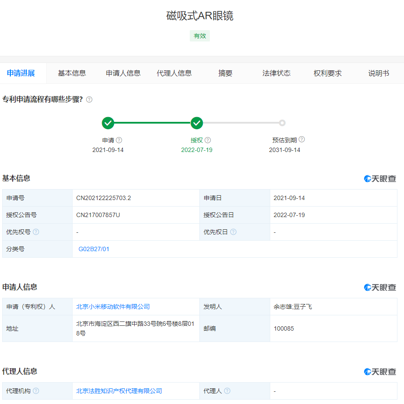
Task: Click 申请日 value 2021-09-14 in table
Action: pos(289,198)
